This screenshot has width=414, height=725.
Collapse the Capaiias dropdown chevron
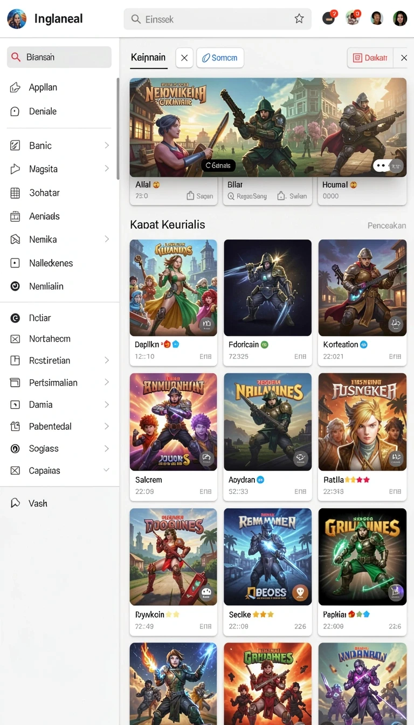[x=107, y=470]
